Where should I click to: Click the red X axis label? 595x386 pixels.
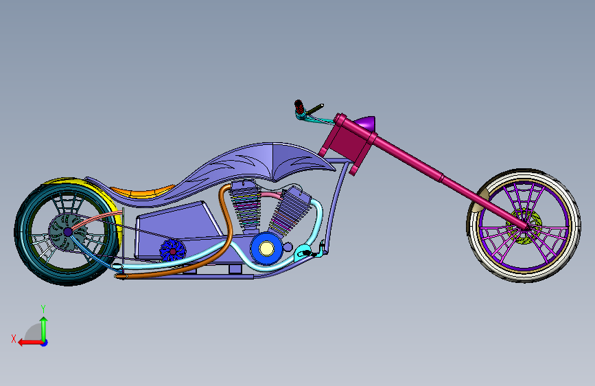coord(14,339)
